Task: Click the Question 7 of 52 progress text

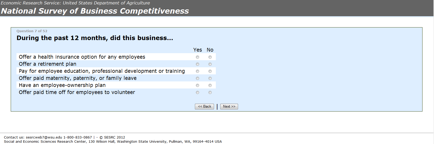Action: click(32, 31)
